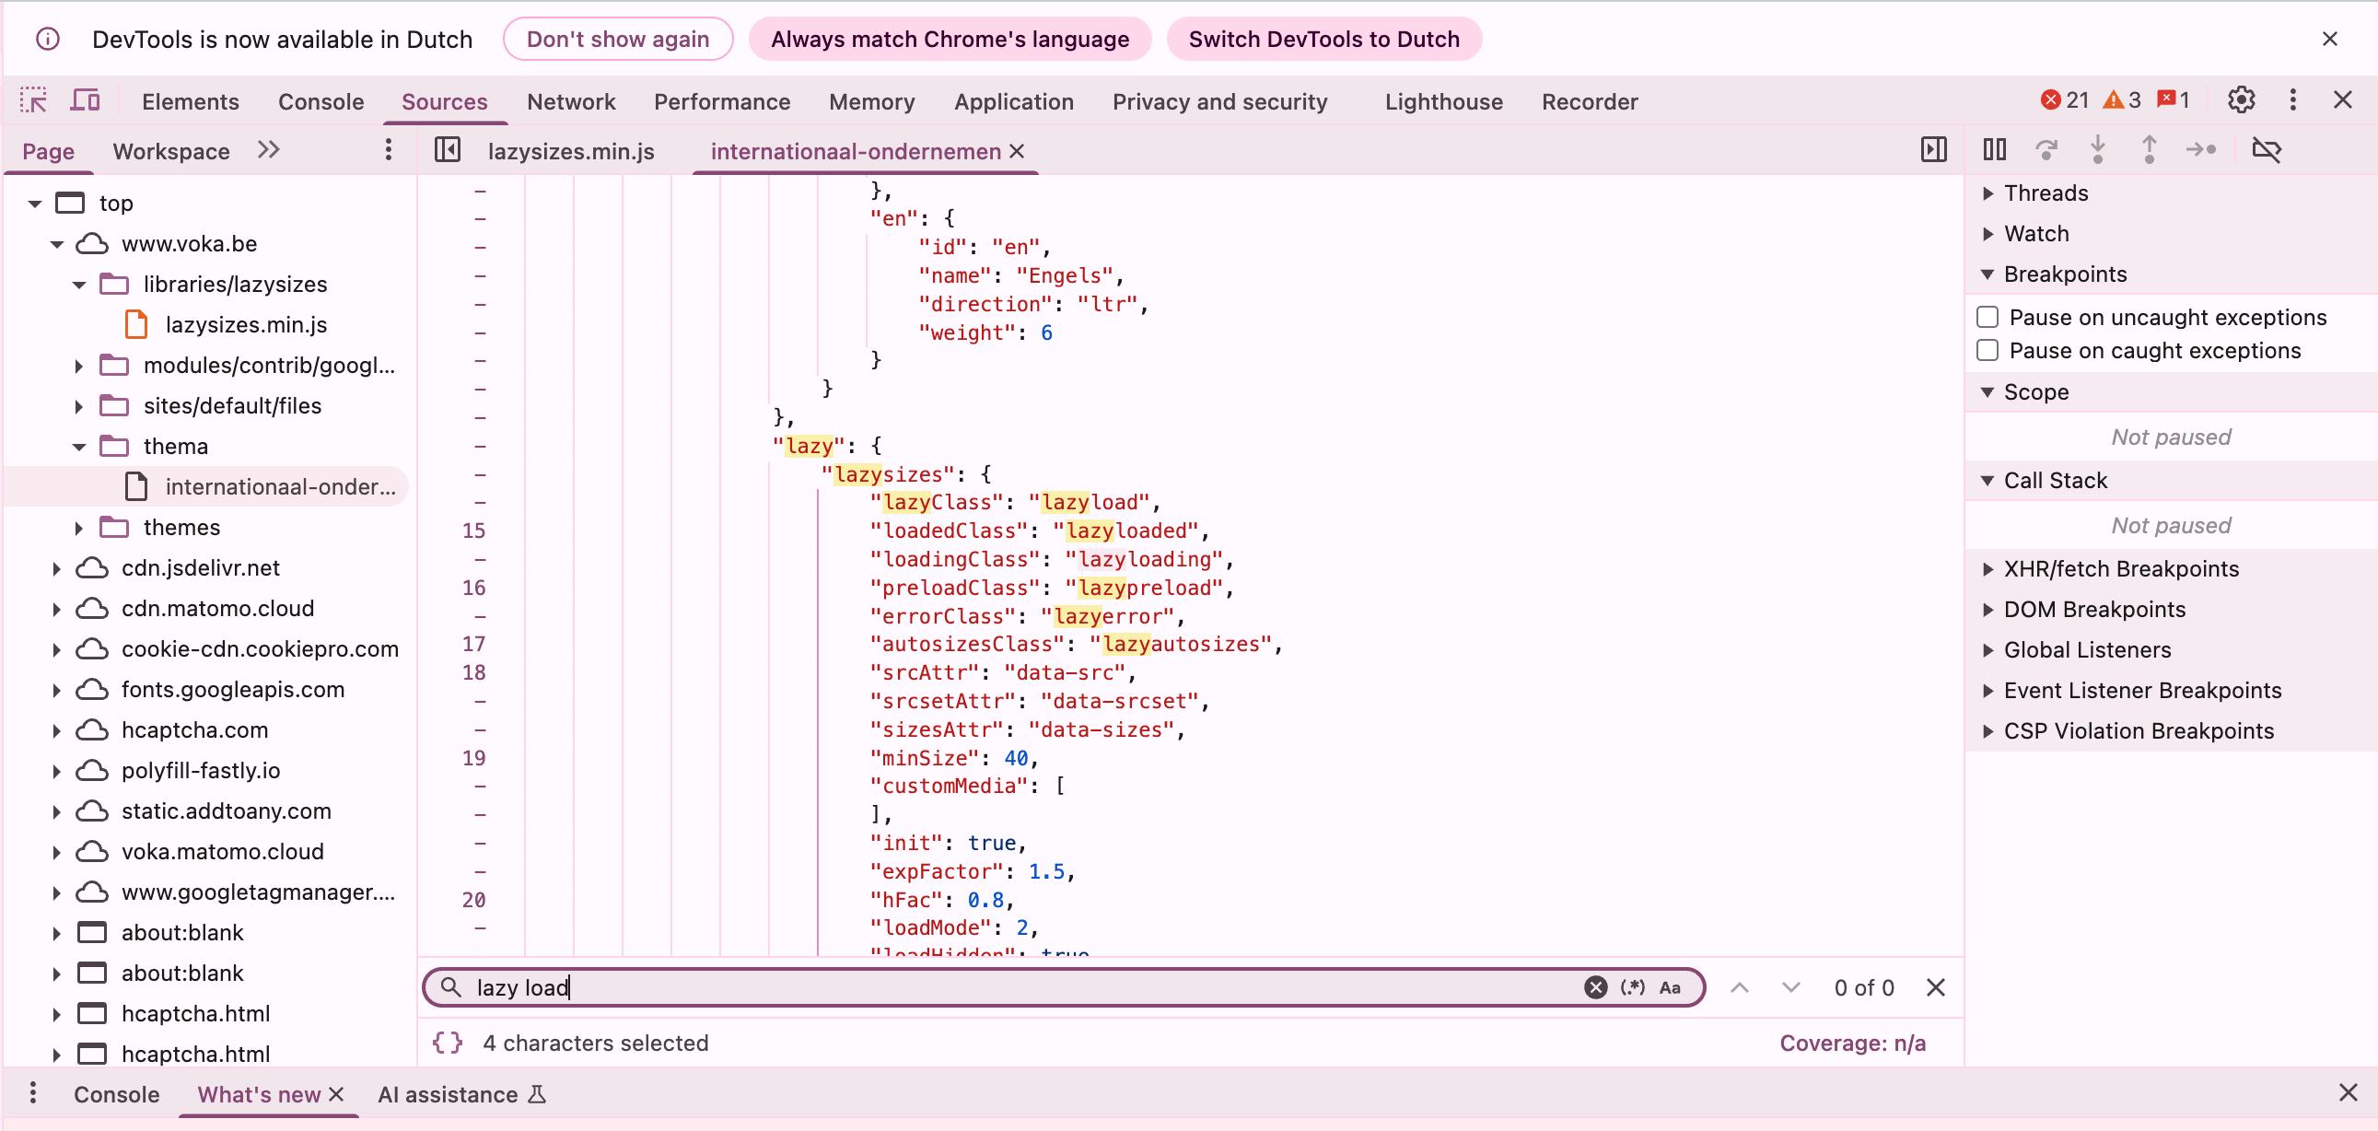The height and width of the screenshot is (1131, 2378).
Task: Click the inspect element picker icon
Action: (33, 100)
